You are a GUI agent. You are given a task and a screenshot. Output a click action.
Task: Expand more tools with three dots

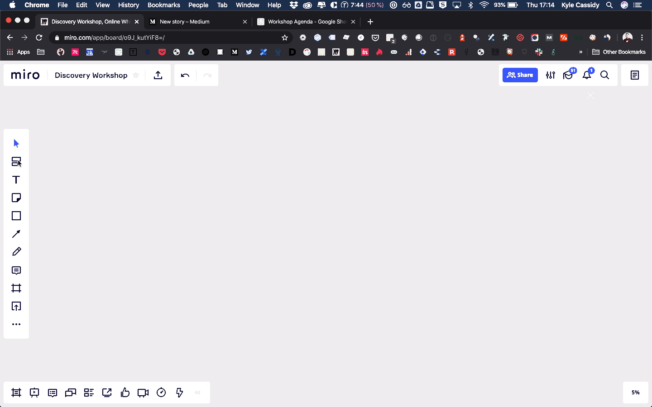click(16, 324)
